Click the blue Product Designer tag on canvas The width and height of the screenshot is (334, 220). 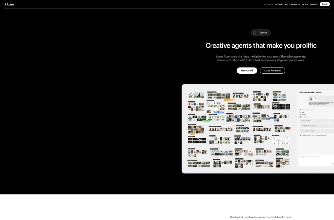219,112
